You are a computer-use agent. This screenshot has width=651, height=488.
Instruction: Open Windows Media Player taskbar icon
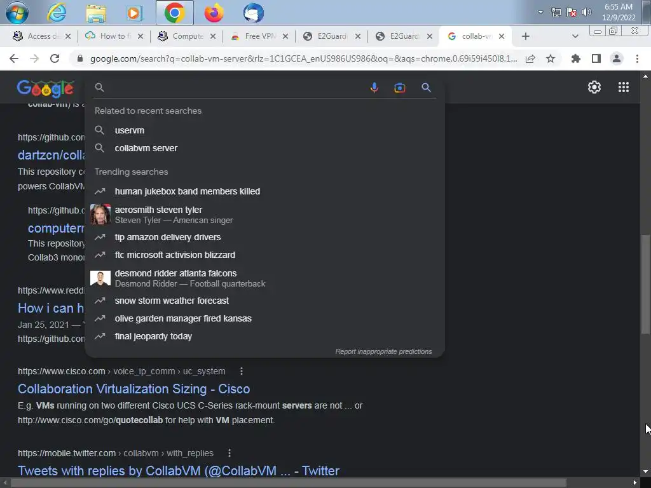pyautogui.click(x=134, y=13)
